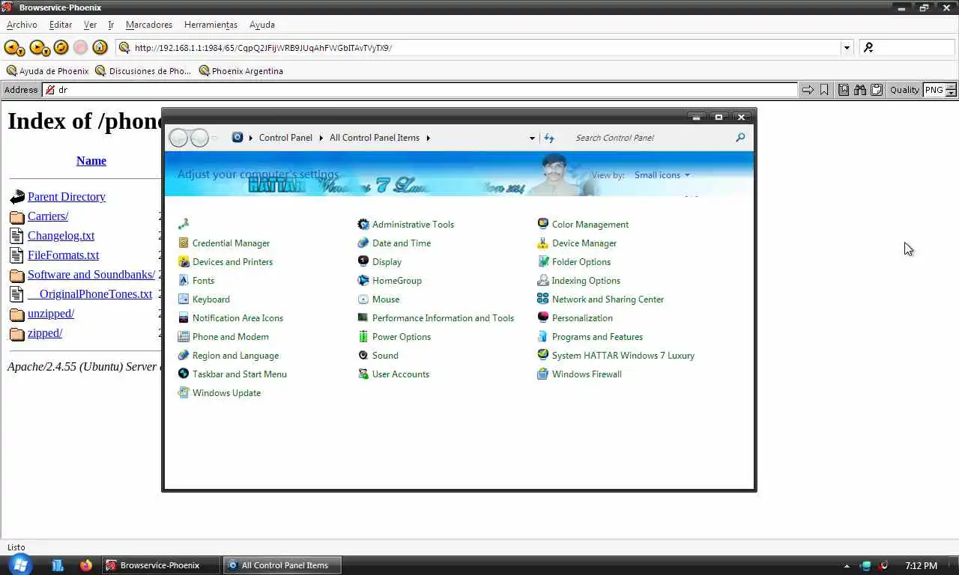Open Performance Information and Tools link

pyautogui.click(x=443, y=318)
